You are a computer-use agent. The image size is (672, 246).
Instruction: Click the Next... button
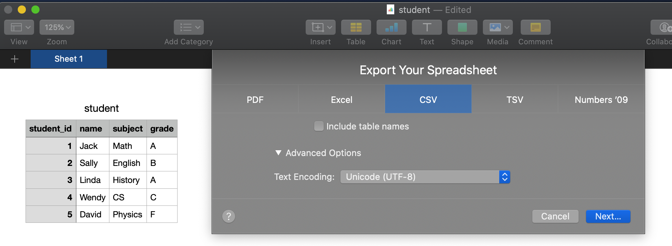tap(608, 216)
